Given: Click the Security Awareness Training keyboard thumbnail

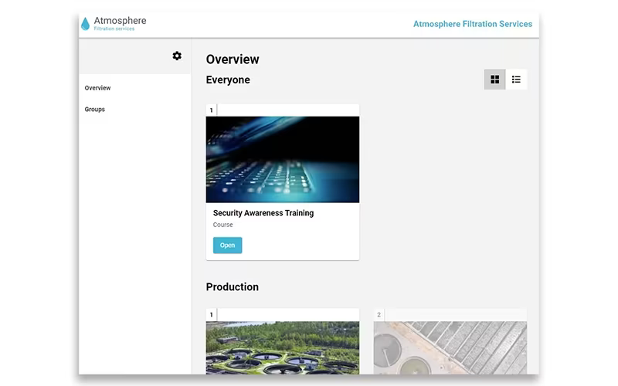Looking at the screenshot, I should point(283,160).
